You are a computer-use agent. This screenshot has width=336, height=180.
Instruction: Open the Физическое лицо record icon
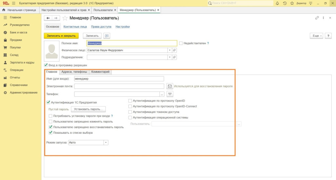coord(174,50)
